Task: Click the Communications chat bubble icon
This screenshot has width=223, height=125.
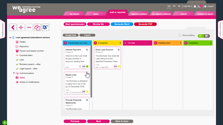Action: point(17,73)
